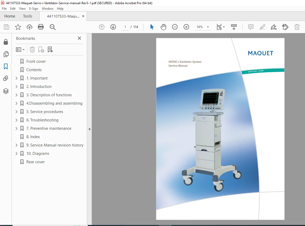Zoom in with plus circle
Viewport: 305px width, 226px height.
[186, 27]
